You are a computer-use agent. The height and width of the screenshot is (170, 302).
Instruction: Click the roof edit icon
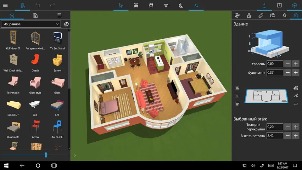point(296,96)
